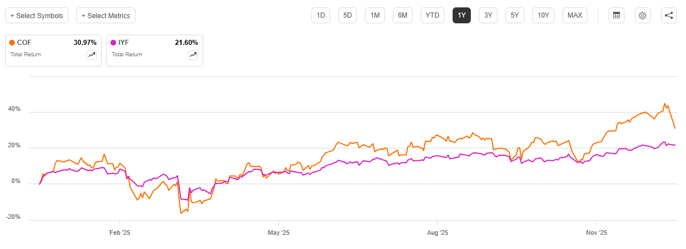This screenshot has width=686, height=249.
Task: Click IYF trend chart icon
Action: point(192,55)
